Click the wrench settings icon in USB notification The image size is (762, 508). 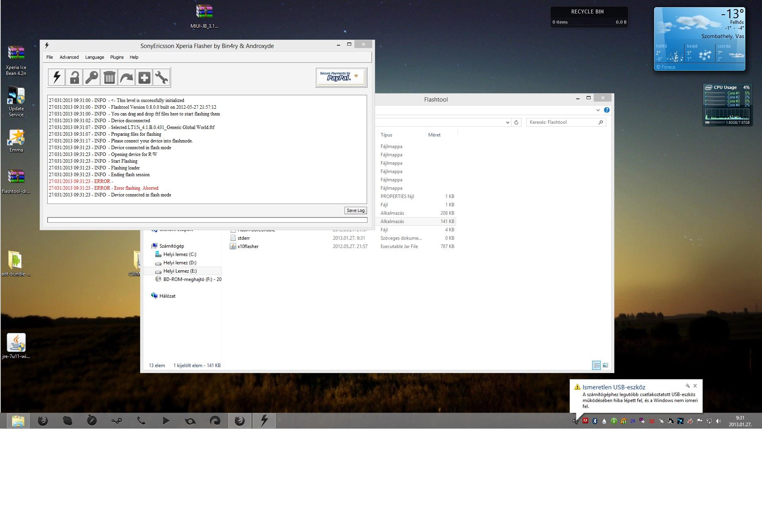688,386
